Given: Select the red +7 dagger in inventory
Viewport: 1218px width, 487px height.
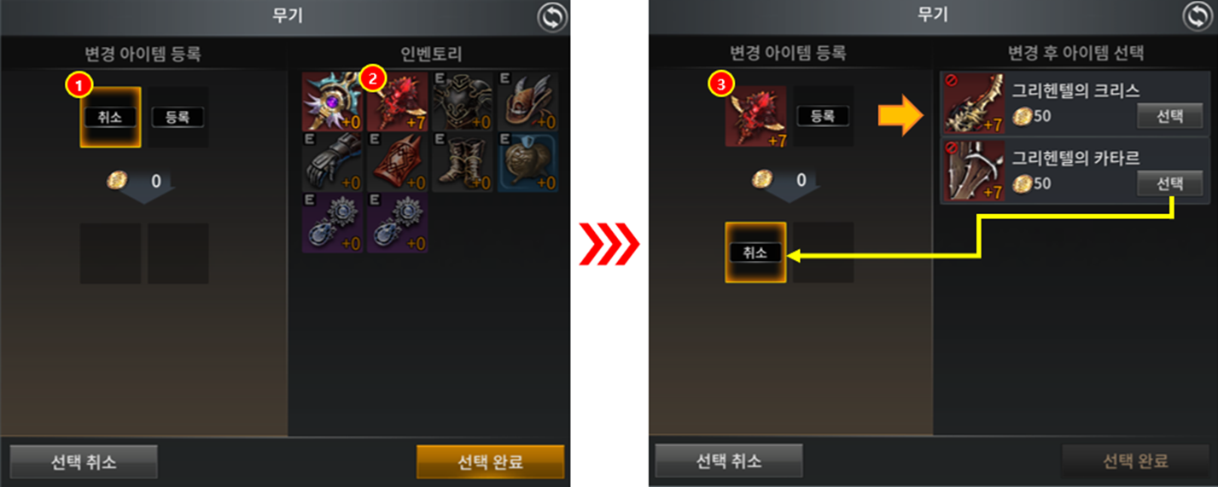Looking at the screenshot, I should 399,101.
